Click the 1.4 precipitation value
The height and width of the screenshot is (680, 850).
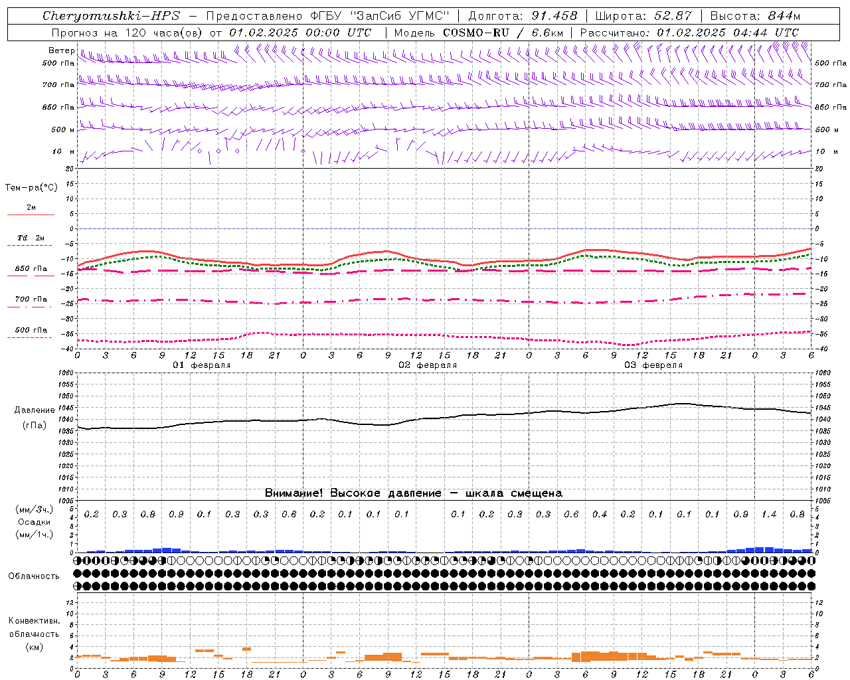(769, 514)
